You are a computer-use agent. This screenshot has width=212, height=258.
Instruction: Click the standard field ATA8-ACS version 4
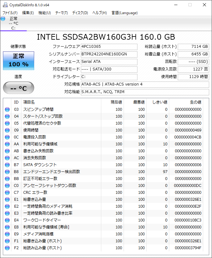[x=145, y=84]
